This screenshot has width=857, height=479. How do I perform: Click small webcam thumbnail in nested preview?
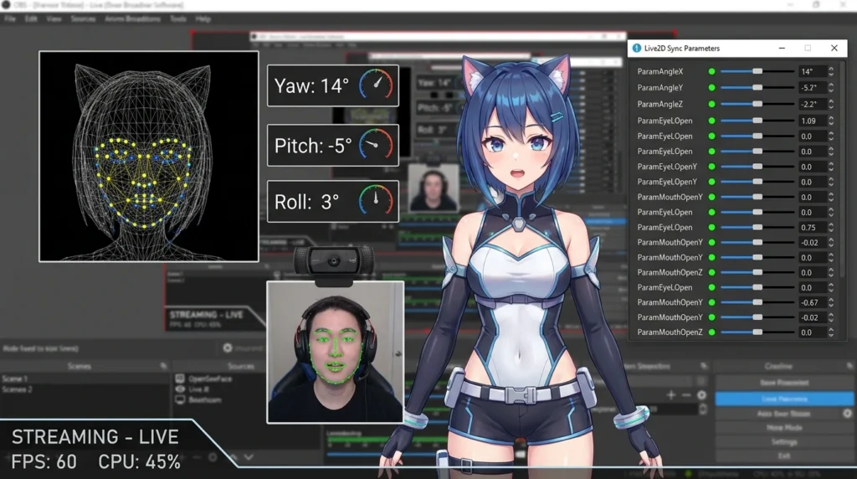[x=434, y=188]
